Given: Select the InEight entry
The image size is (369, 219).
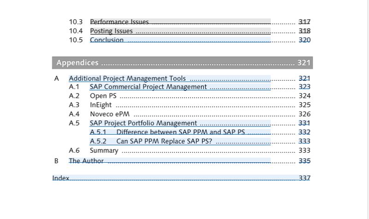Looking at the screenshot, I should point(101,105).
